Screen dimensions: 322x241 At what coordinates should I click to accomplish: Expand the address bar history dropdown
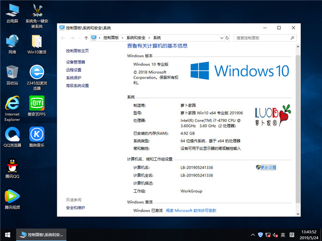[x=221, y=38]
